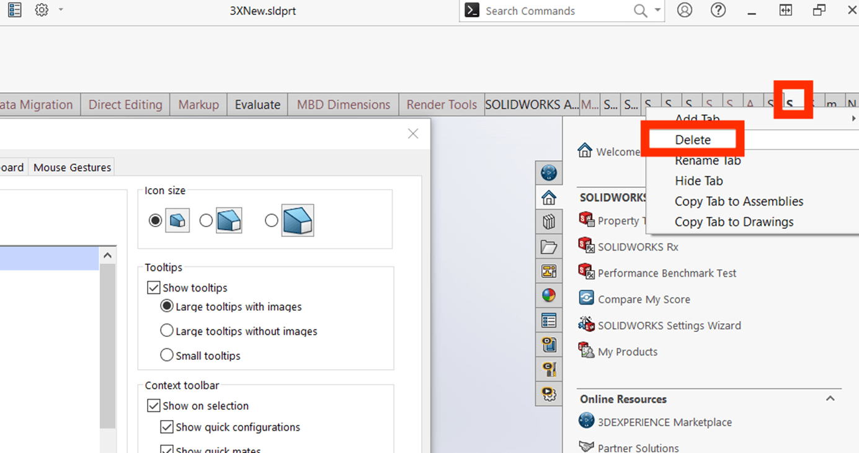Select Large tooltips without images
This screenshot has width=859, height=453.
coord(167,331)
